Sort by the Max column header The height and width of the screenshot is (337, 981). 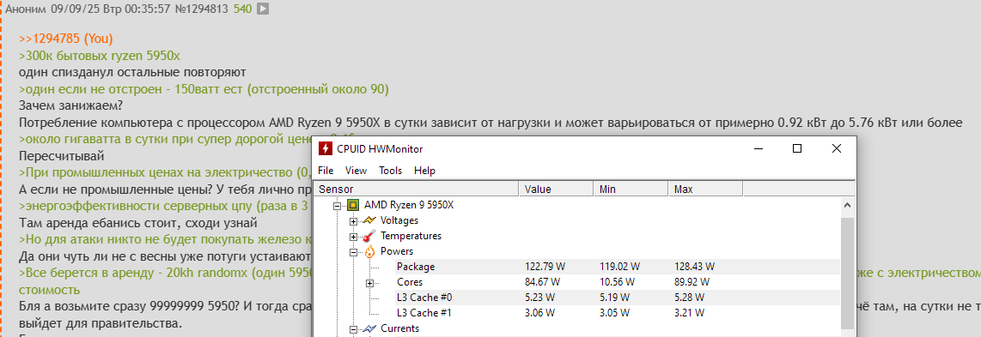click(x=705, y=190)
